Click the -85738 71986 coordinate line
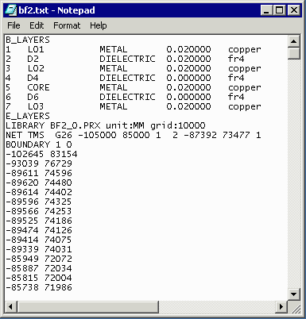Screen dimensions: 306x319 (39, 287)
